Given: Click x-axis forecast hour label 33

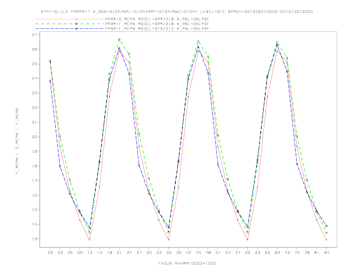Looking at the screenshot, I should click(x=159, y=253).
